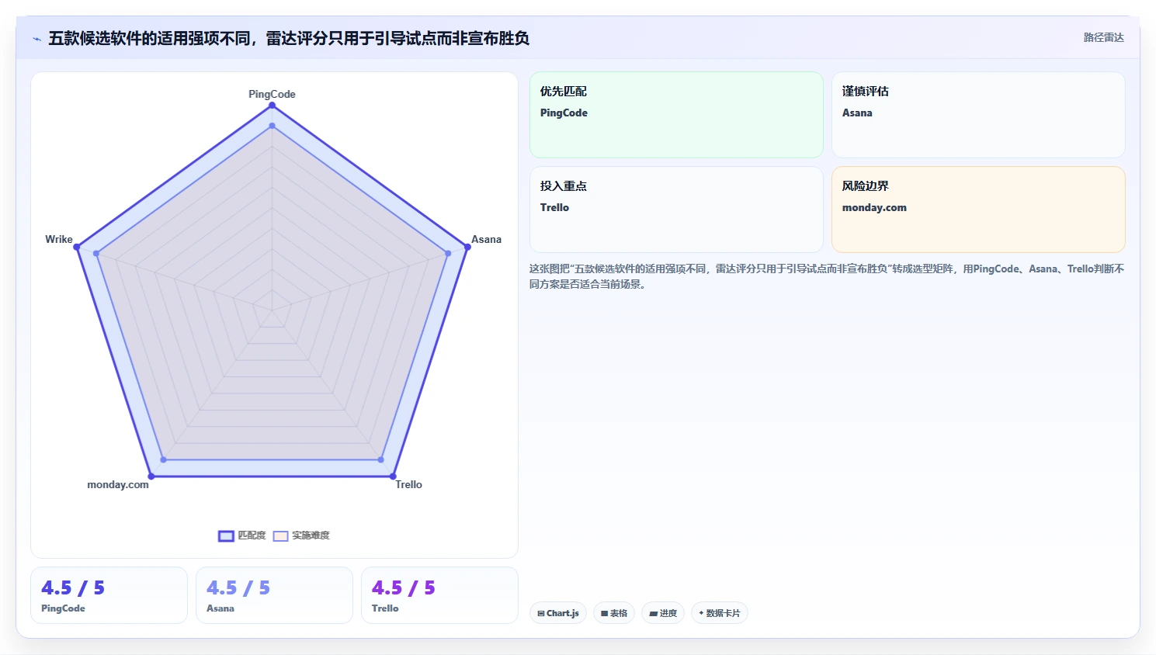Viewport: 1156px width, 655px height.
Task: Click the 路径雷达 label at top right
Action: point(1103,37)
